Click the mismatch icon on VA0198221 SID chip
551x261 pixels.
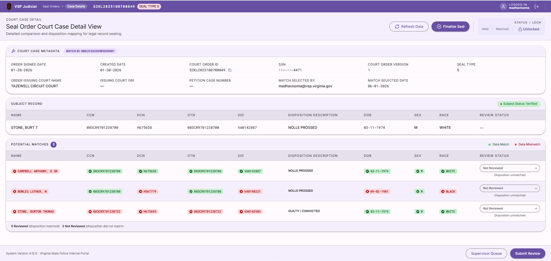coord(241,192)
